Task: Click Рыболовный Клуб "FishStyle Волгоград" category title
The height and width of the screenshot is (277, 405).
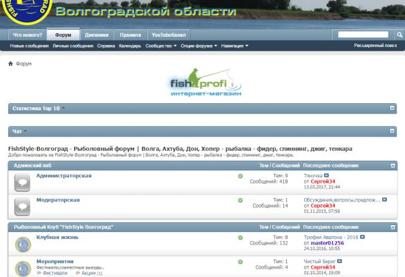Action: 63,227
